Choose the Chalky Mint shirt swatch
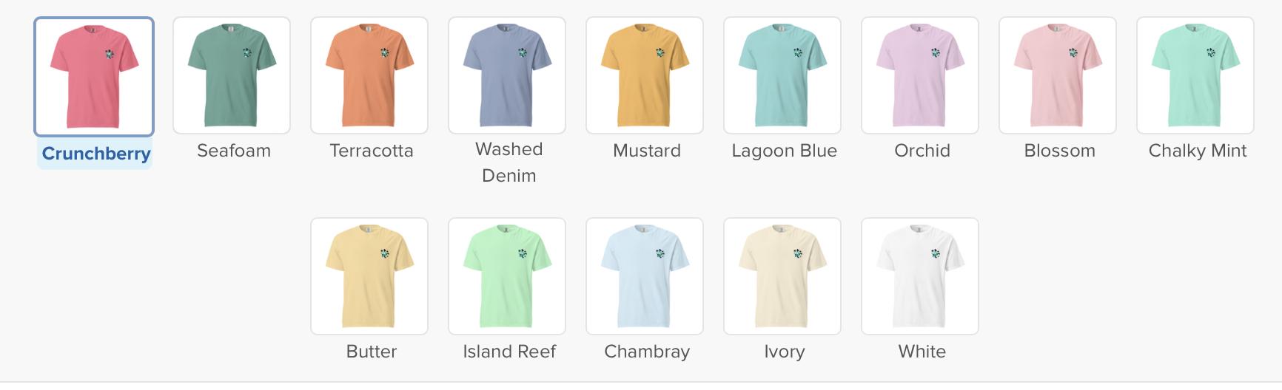This screenshot has height=390, width=1282. click(x=1195, y=75)
